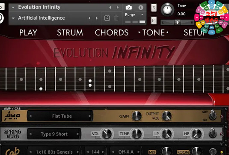Open the SETUP tab
This screenshot has width=229, height=155.
195,32
